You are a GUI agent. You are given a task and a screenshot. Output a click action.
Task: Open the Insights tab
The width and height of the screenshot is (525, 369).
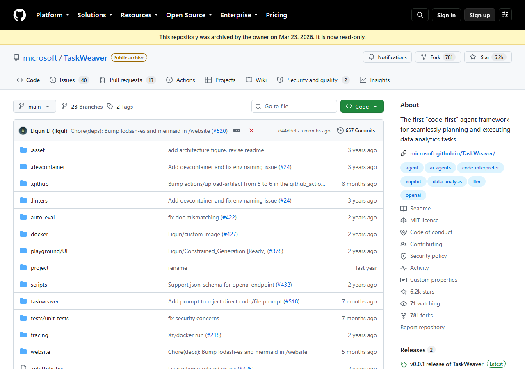[x=374, y=80]
